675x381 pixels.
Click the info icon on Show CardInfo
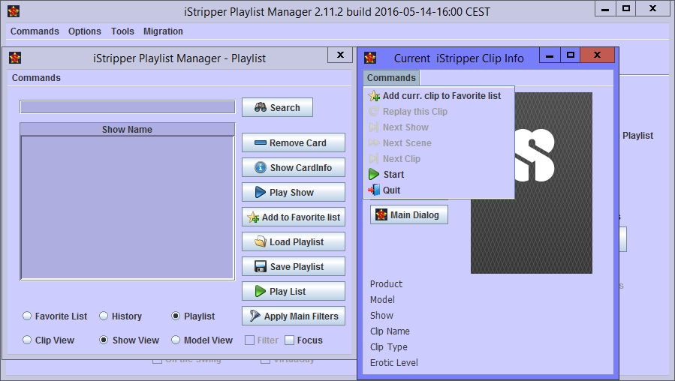coord(261,168)
